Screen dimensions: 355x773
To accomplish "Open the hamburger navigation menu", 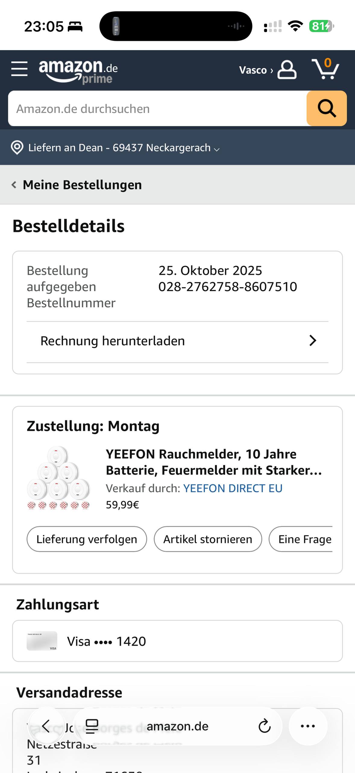I will coord(19,69).
